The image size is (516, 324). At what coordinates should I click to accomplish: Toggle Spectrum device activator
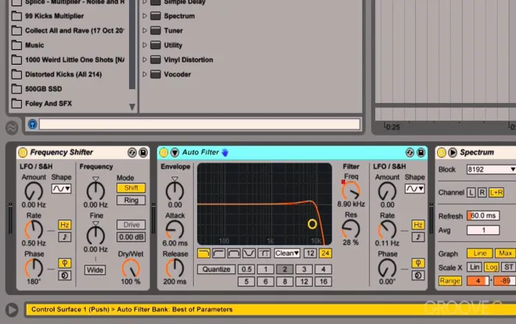(442, 152)
